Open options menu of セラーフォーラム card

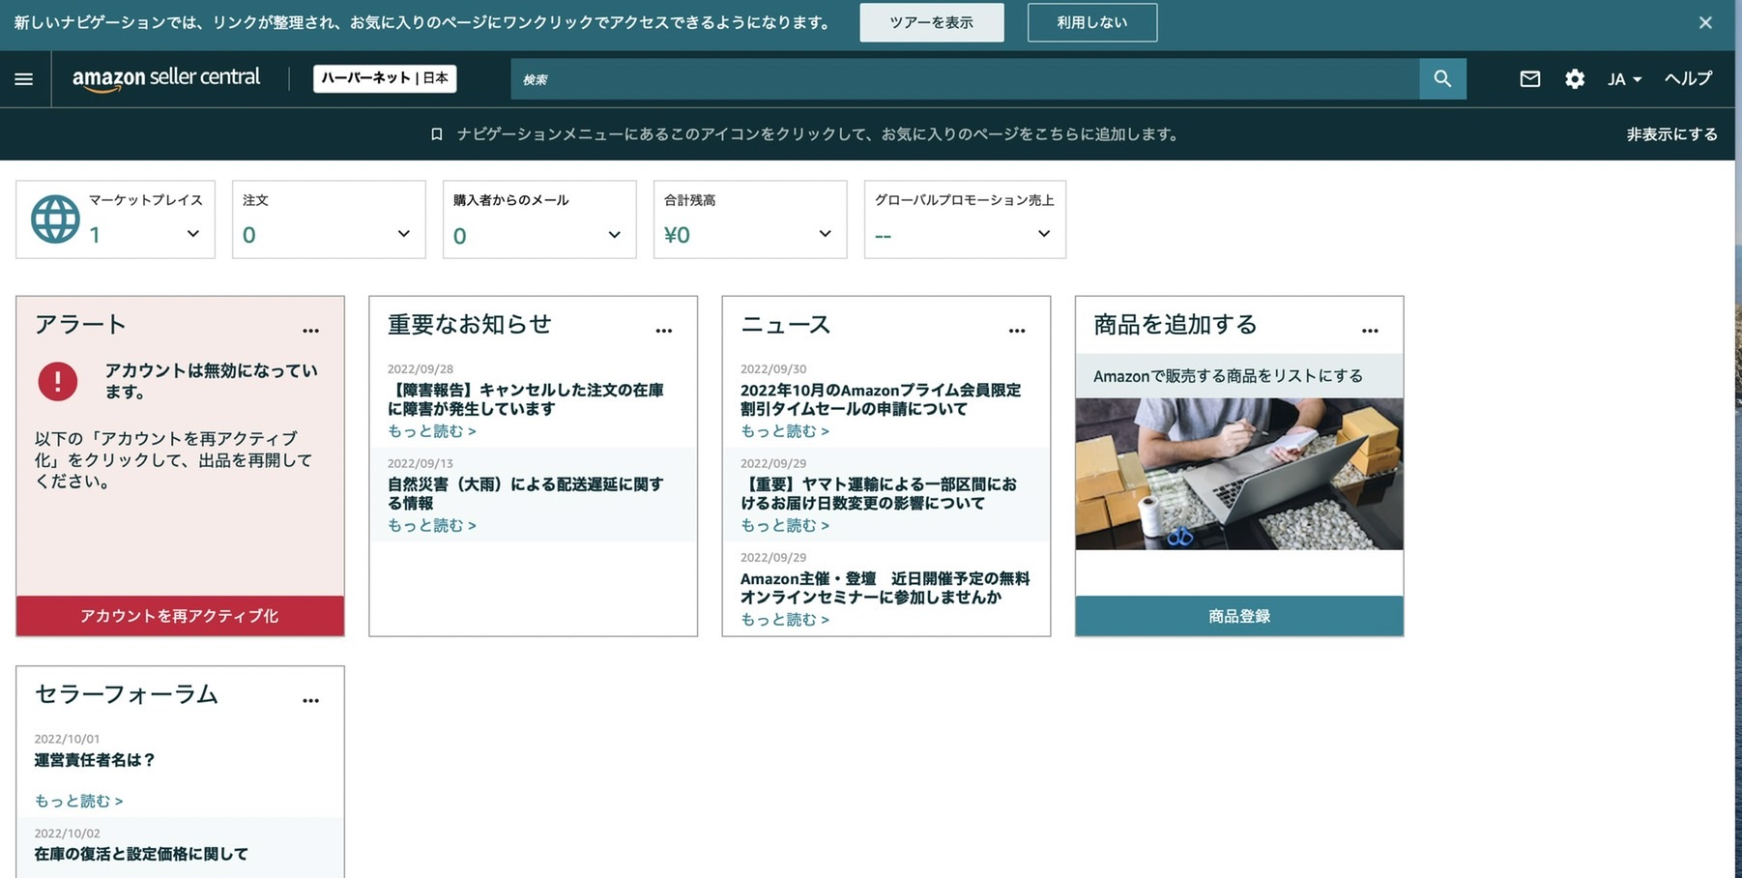(310, 700)
